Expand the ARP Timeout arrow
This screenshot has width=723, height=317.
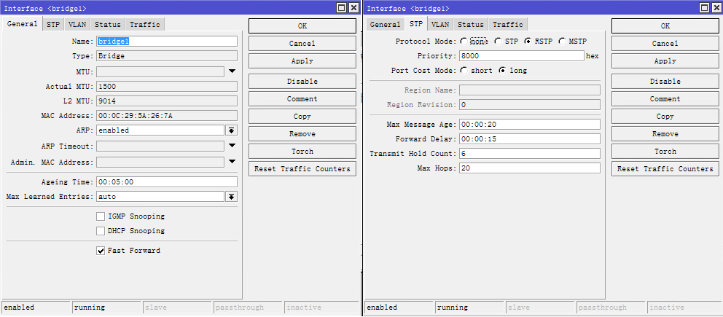[x=232, y=146]
